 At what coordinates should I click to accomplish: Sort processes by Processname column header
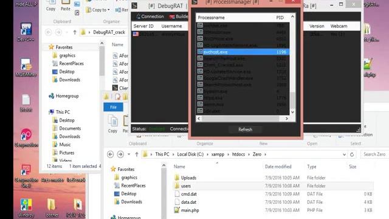point(211,18)
